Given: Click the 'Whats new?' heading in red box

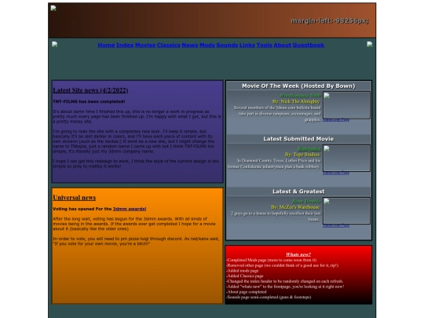Looking at the screenshot, I should [x=298, y=254].
